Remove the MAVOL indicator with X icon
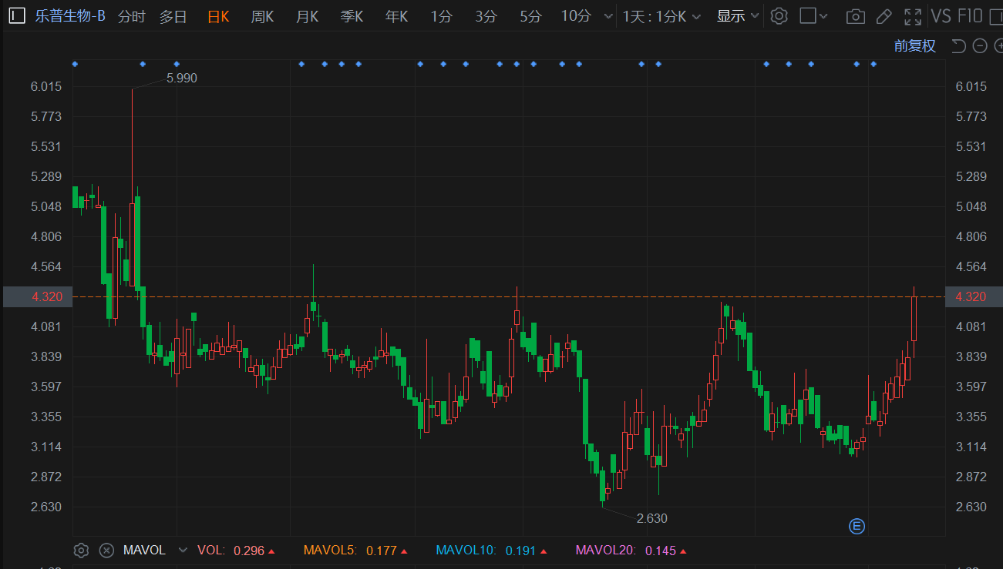Image resolution: width=1003 pixels, height=569 pixels. [x=107, y=551]
